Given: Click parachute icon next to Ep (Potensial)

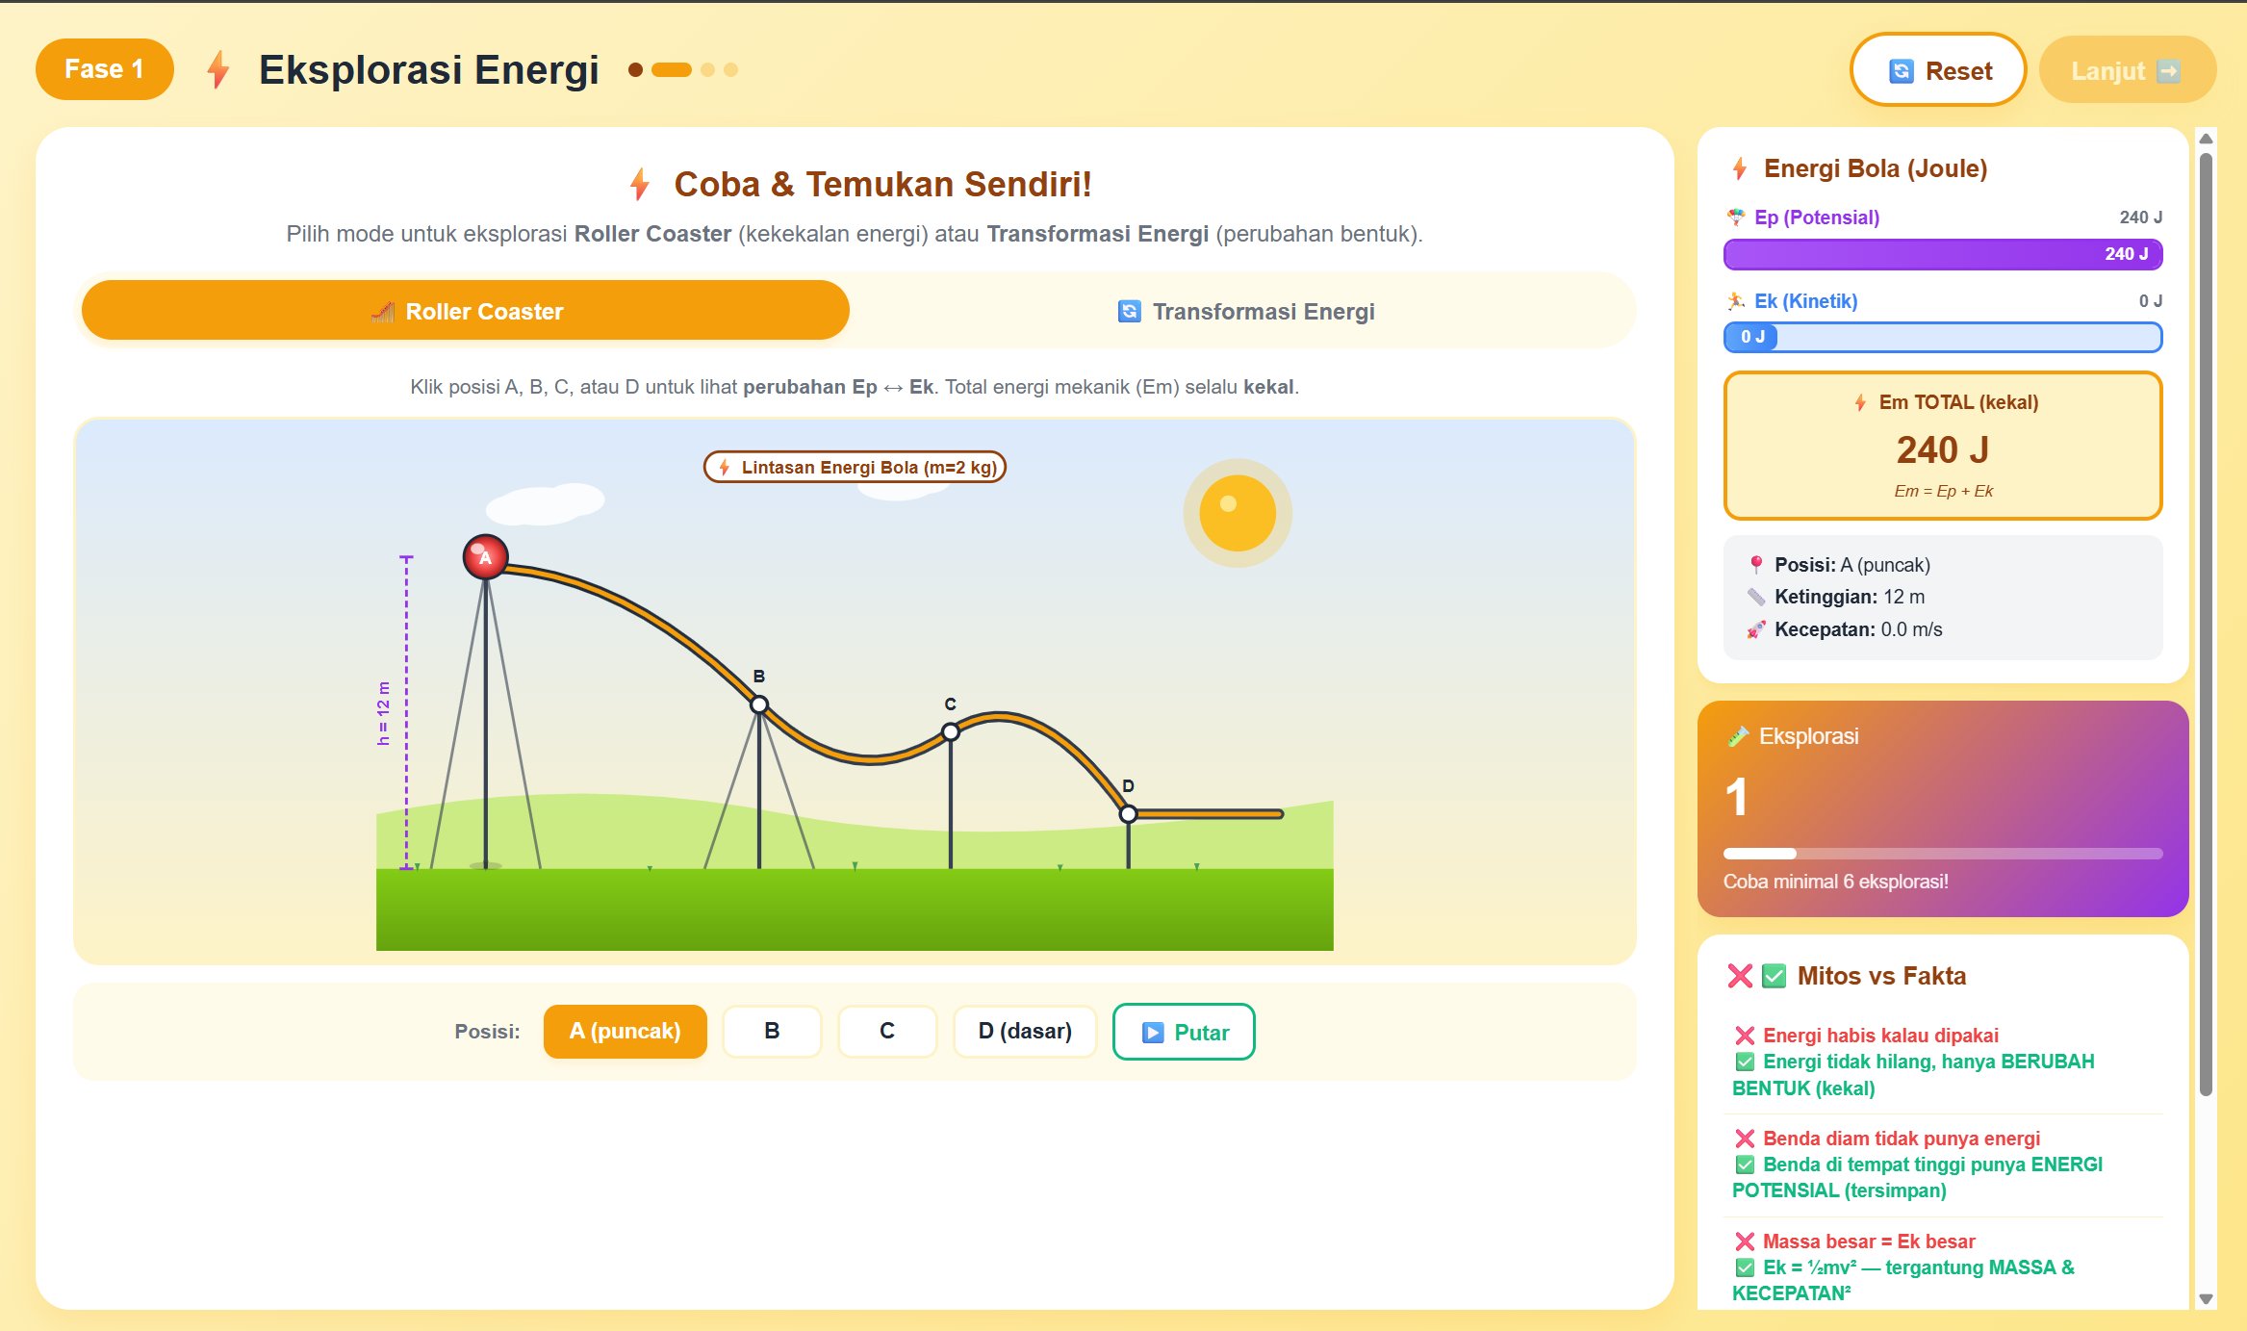Looking at the screenshot, I should pos(1736,218).
